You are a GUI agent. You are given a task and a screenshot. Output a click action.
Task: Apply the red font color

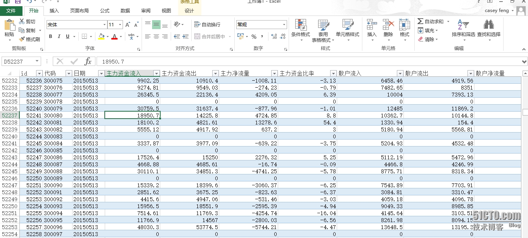click(114, 36)
